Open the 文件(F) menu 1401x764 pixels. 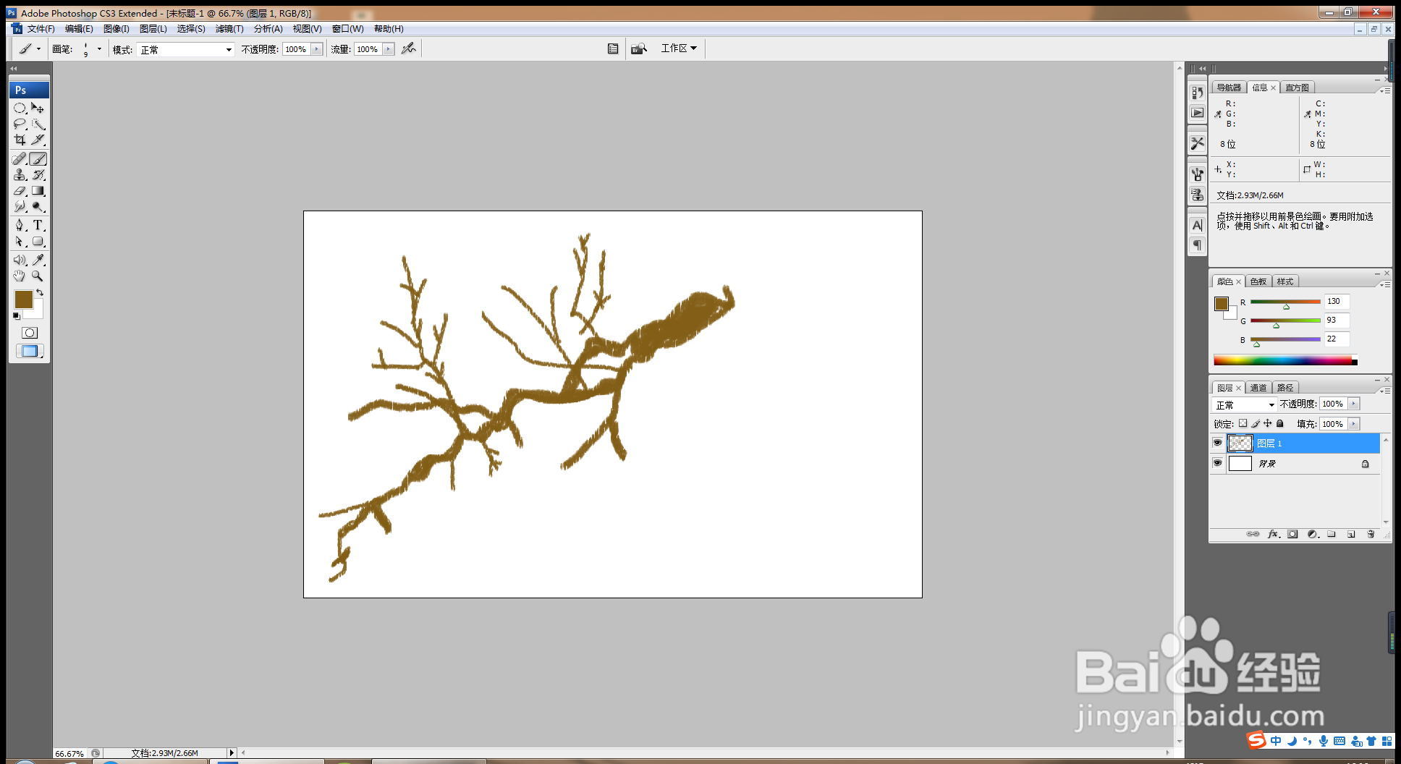tap(41, 29)
